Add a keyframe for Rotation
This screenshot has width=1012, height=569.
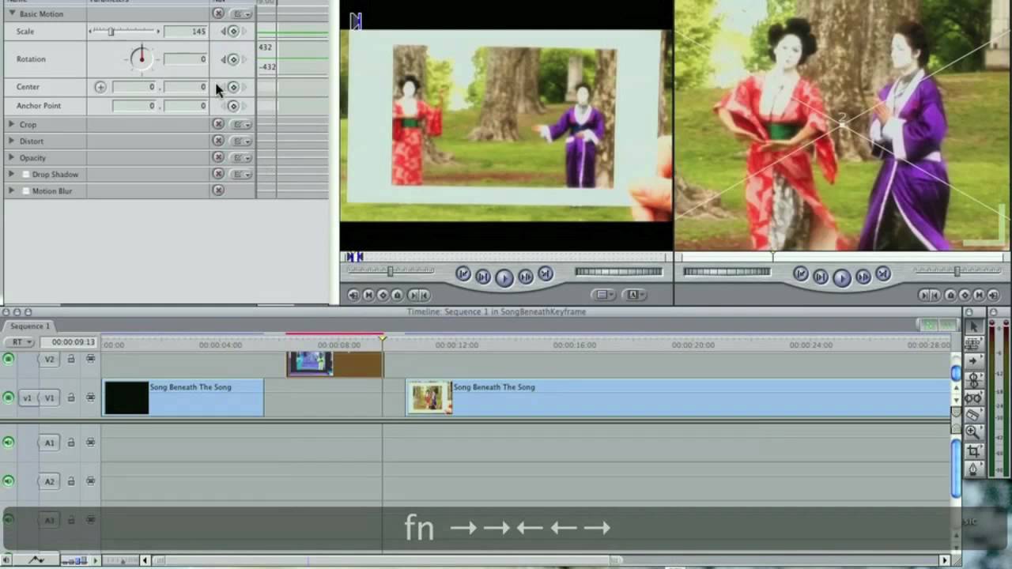pyautogui.click(x=233, y=59)
